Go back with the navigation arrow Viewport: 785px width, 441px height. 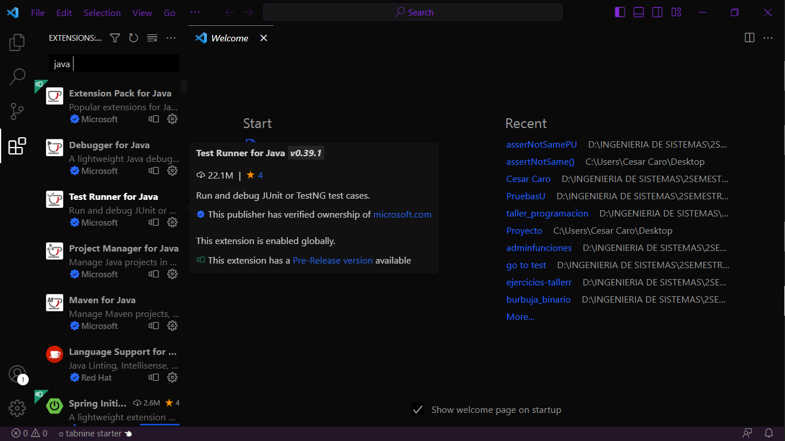pos(229,13)
